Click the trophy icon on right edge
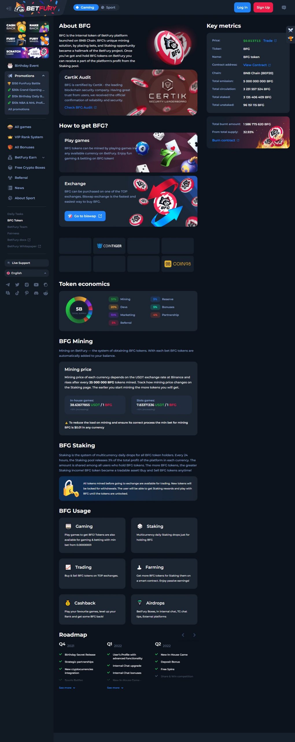The width and height of the screenshot is (295, 742). pos(290,39)
